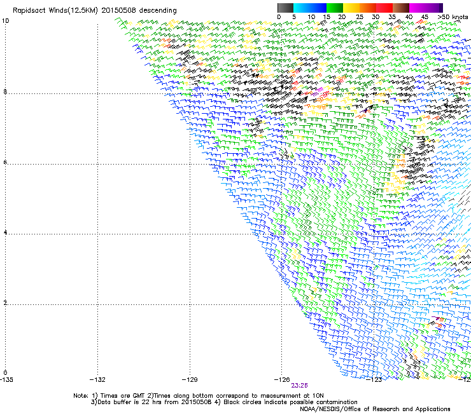The height and width of the screenshot is (413, 471).
Task: Click the longitude axis label '-135'
Action: click(6, 379)
